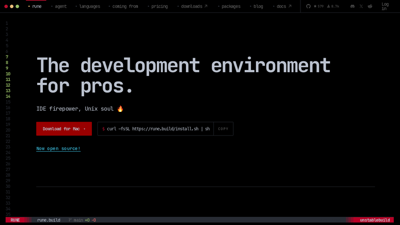
Task: Open the pricing tab
Action: pos(158,6)
